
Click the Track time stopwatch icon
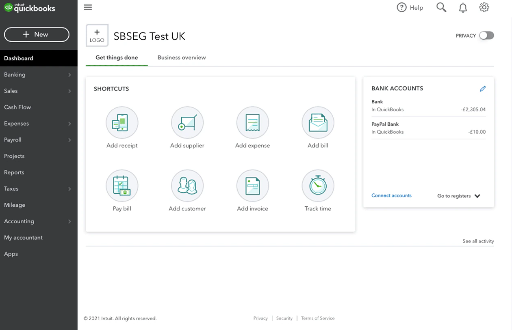318,186
